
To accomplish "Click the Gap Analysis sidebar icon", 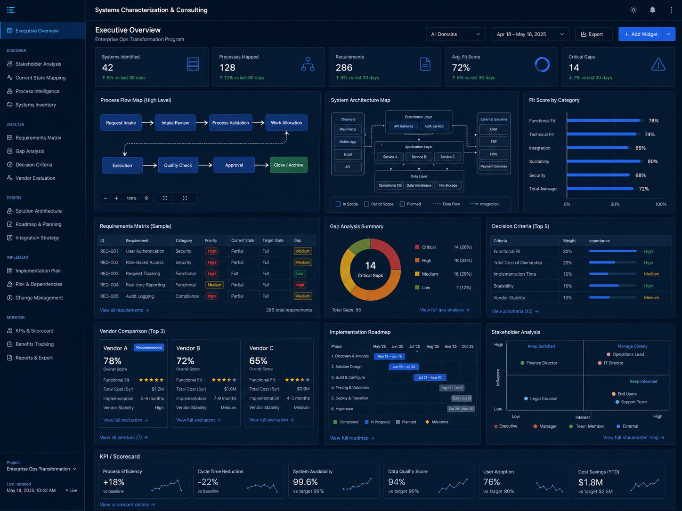I will point(10,151).
